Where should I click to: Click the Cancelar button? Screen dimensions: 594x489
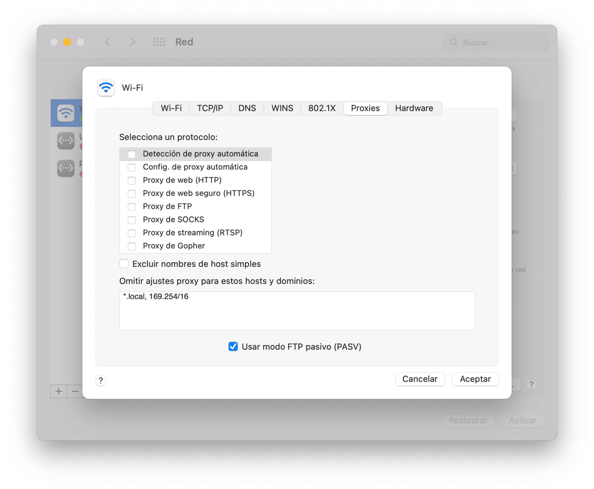pos(420,379)
